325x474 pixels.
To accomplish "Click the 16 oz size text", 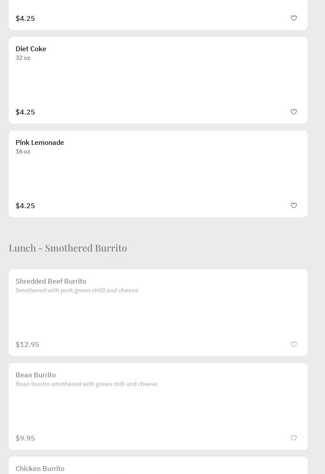I will tap(23, 152).
